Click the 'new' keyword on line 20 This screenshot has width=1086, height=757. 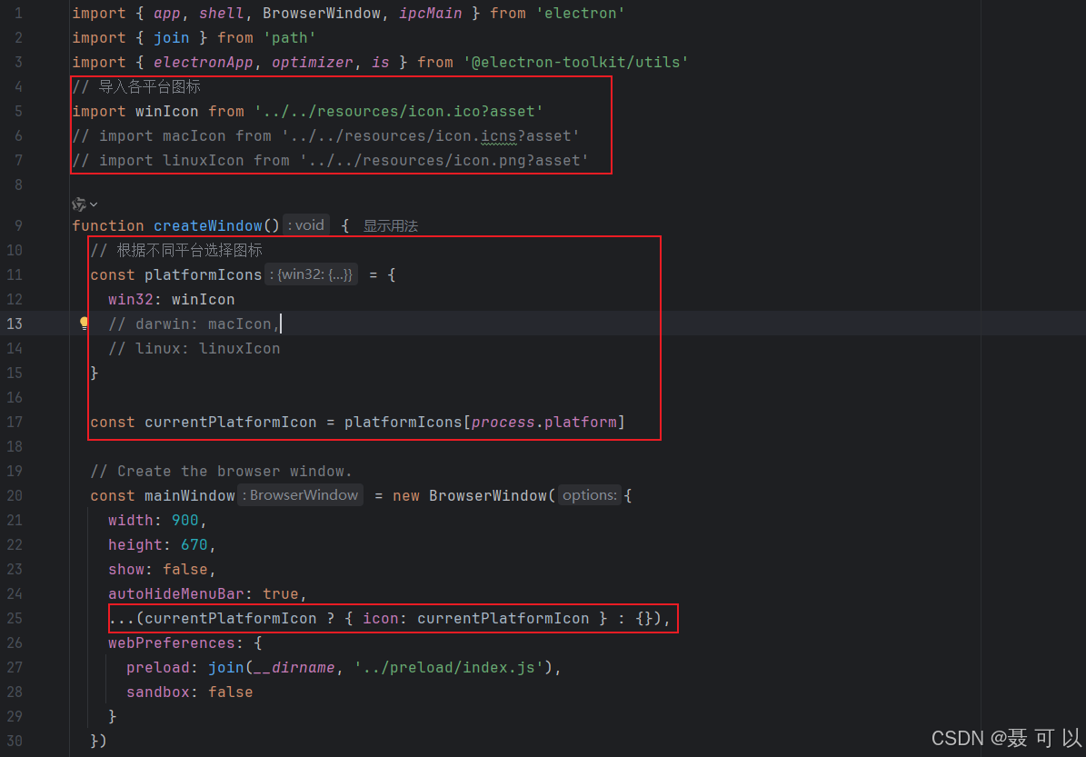coord(406,496)
